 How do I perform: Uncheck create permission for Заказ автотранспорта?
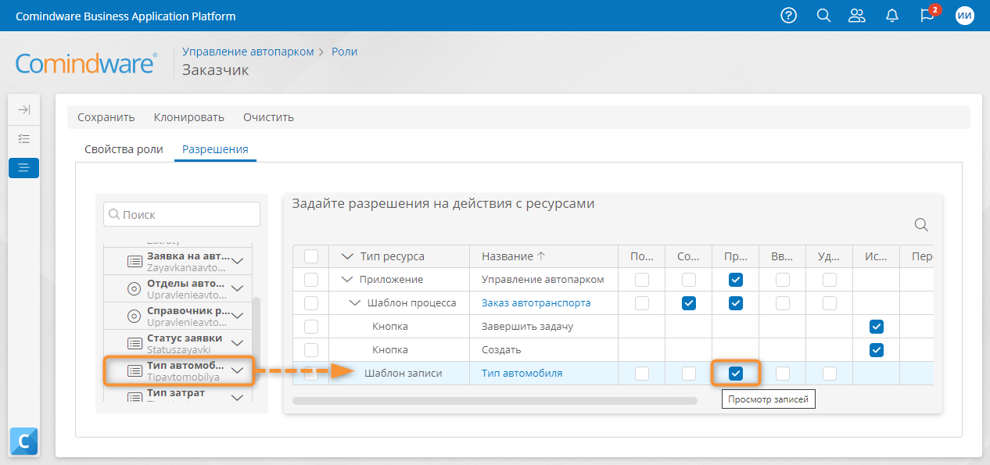click(x=689, y=303)
